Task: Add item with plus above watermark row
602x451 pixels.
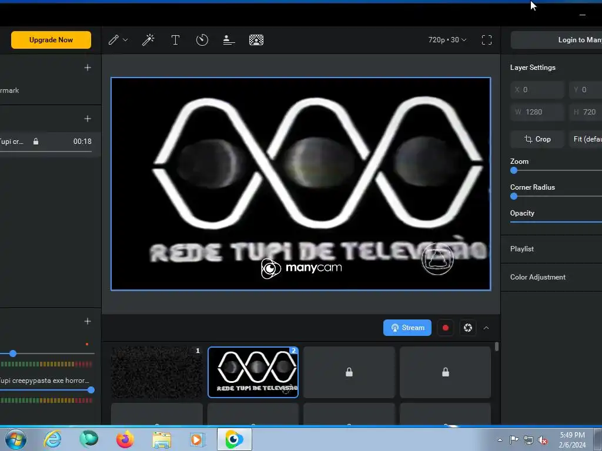Action: [88, 68]
